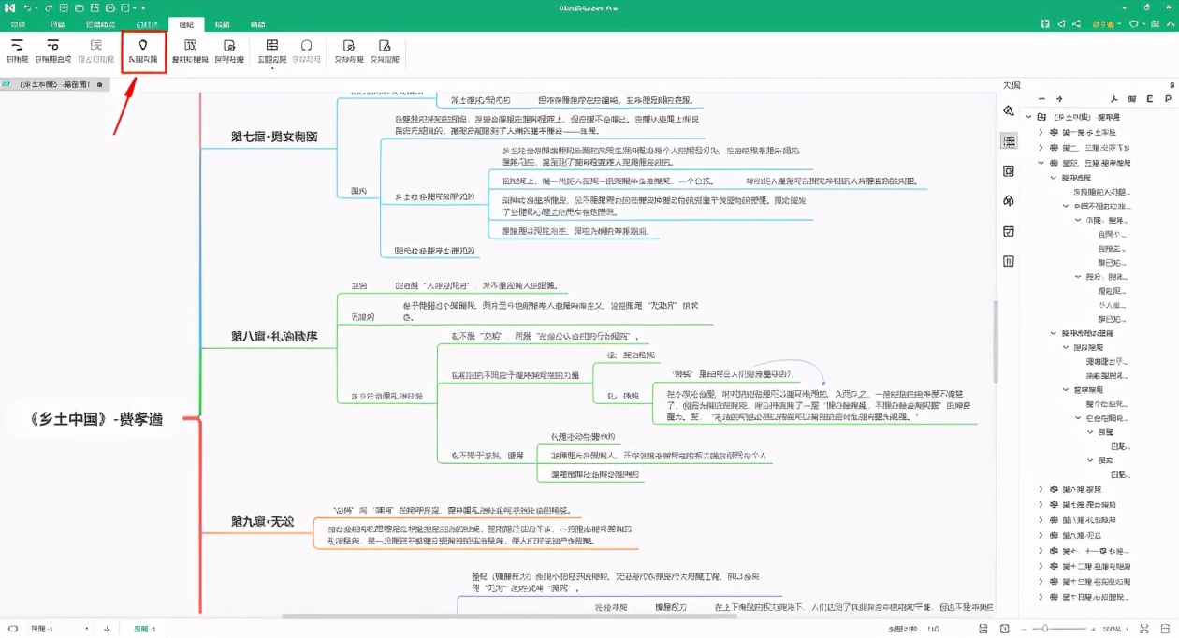The width and height of the screenshot is (1179, 638).
Task: Click the topmost sticker icon in the right sidebar
Action: [x=1009, y=111]
